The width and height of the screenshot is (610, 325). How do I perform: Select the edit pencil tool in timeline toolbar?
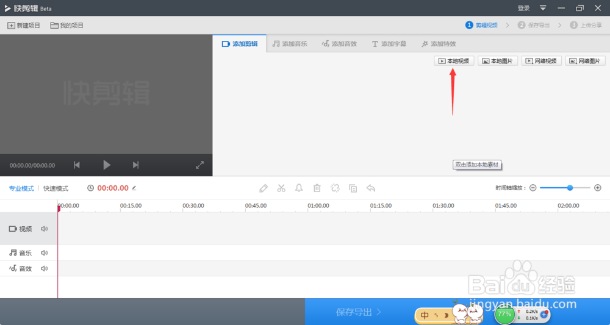click(264, 188)
